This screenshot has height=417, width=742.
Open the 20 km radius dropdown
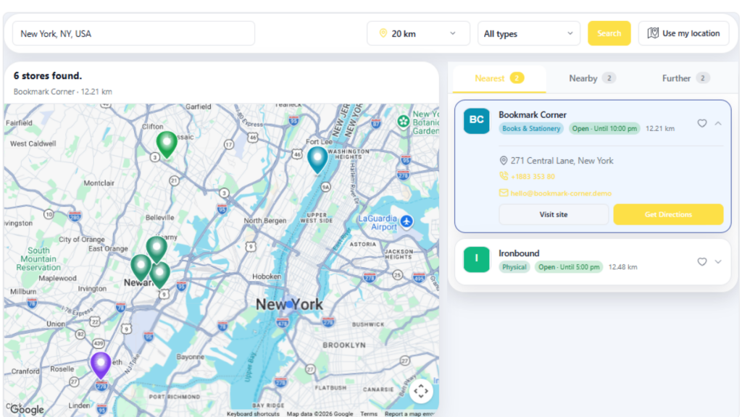pos(418,33)
